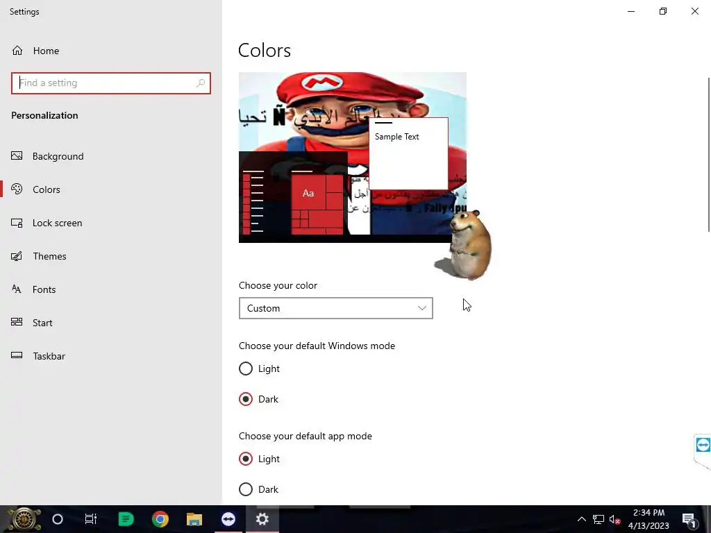The width and height of the screenshot is (711, 533).
Task: Click the Cortana circle icon
Action: click(x=58, y=519)
